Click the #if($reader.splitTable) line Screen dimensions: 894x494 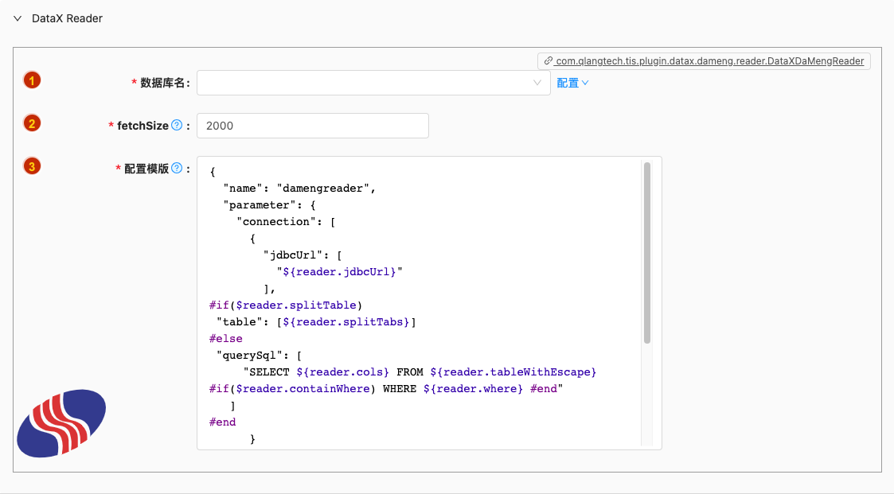(286, 305)
